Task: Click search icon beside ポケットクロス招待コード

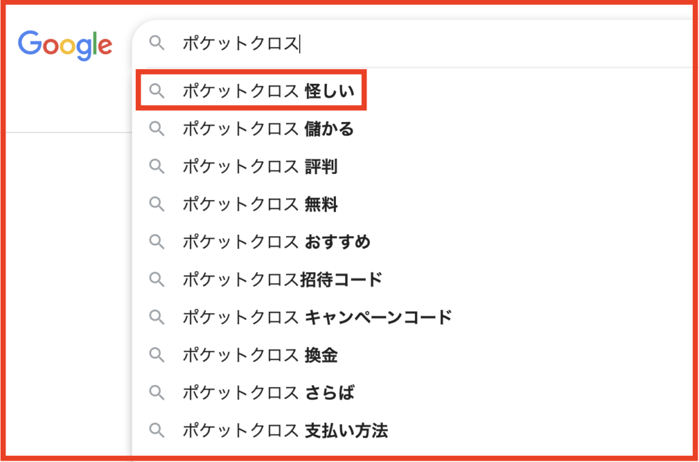Action: coord(157,279)
